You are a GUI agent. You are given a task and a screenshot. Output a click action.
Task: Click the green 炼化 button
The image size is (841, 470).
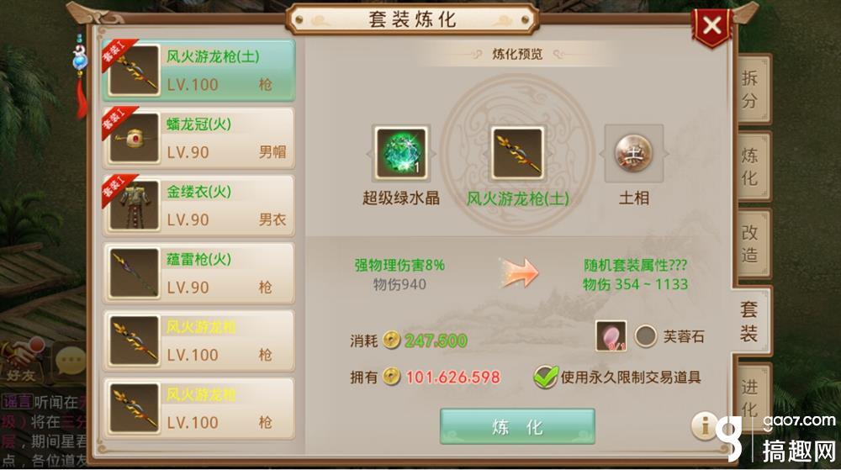coord(517,426)
